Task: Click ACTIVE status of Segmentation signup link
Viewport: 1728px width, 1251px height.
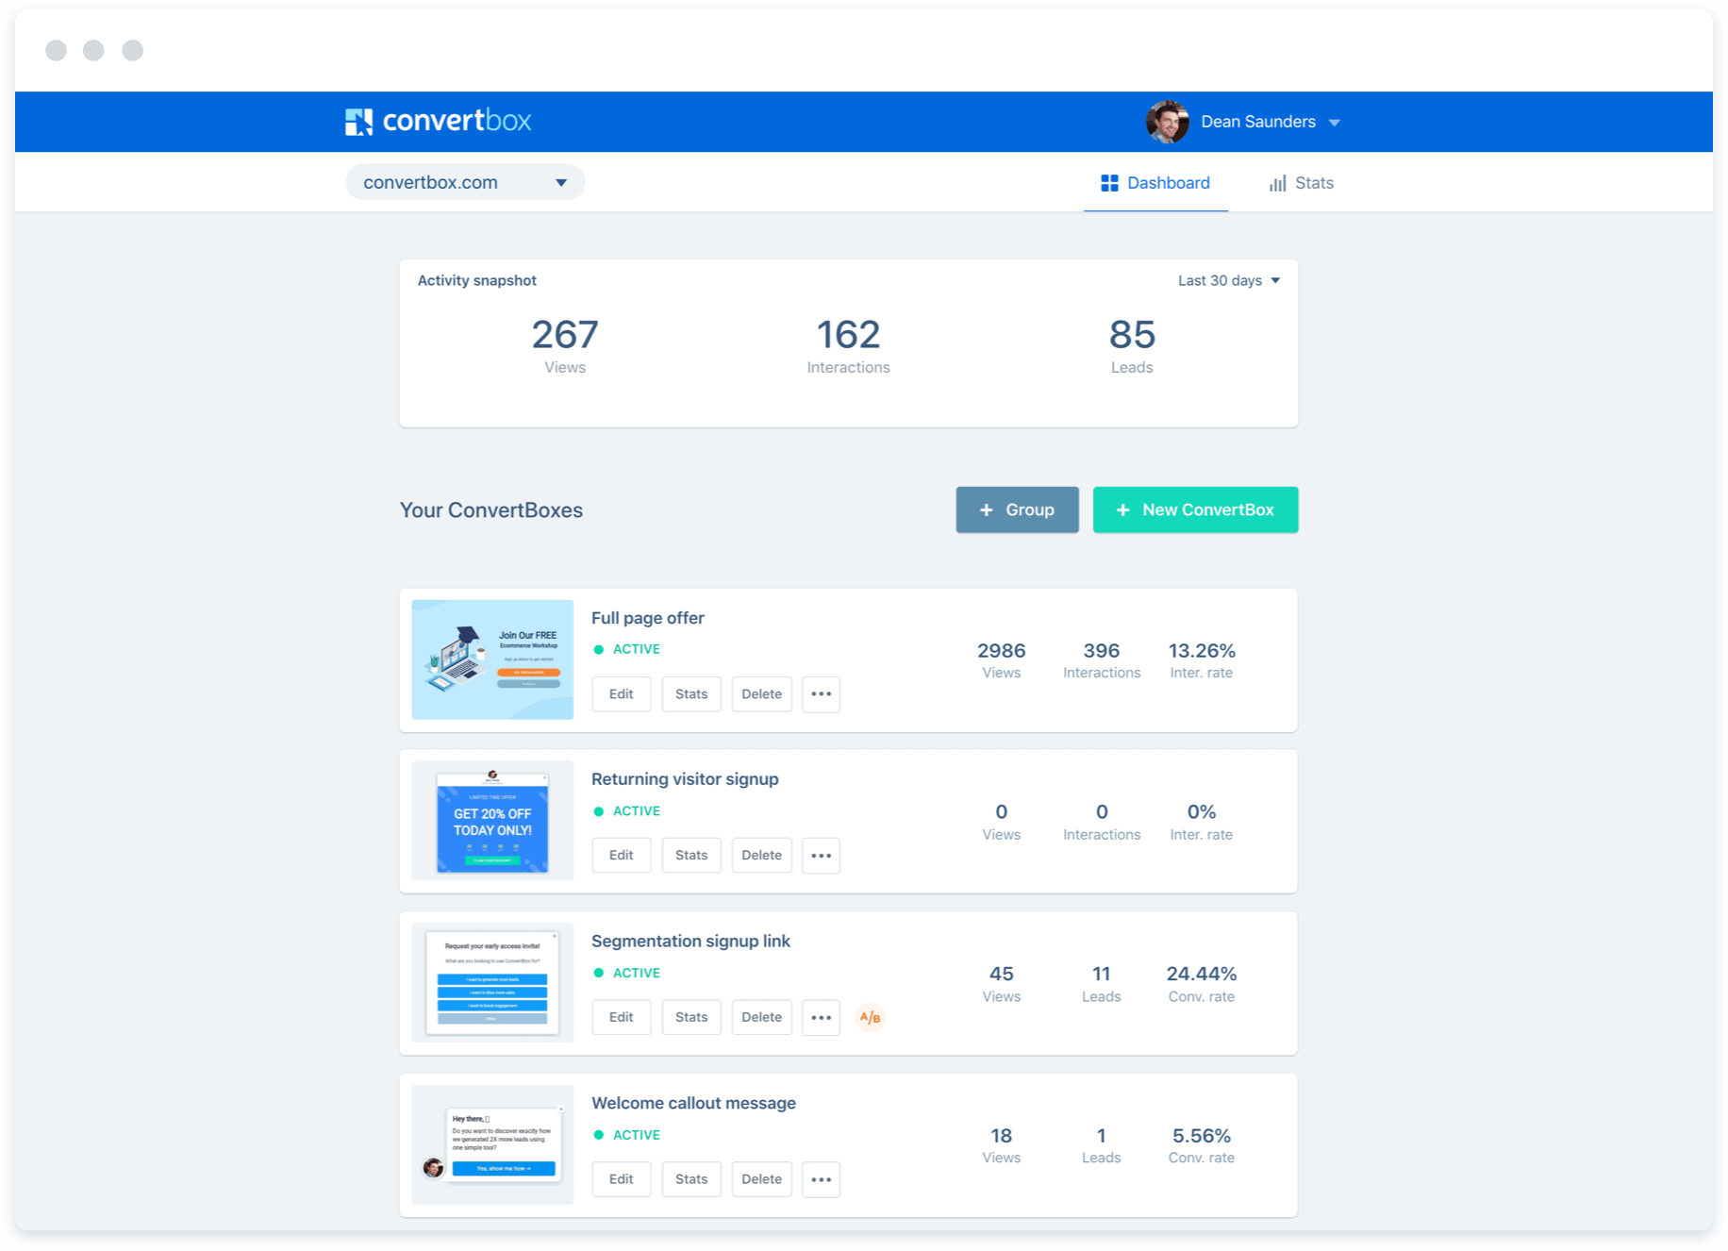Action: pyautogui.click(x=627, y=973)
